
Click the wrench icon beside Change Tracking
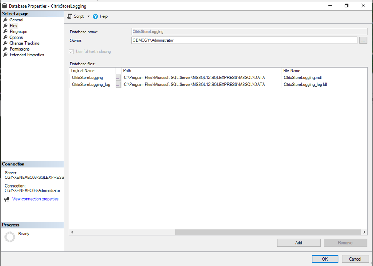click(5, 43)
